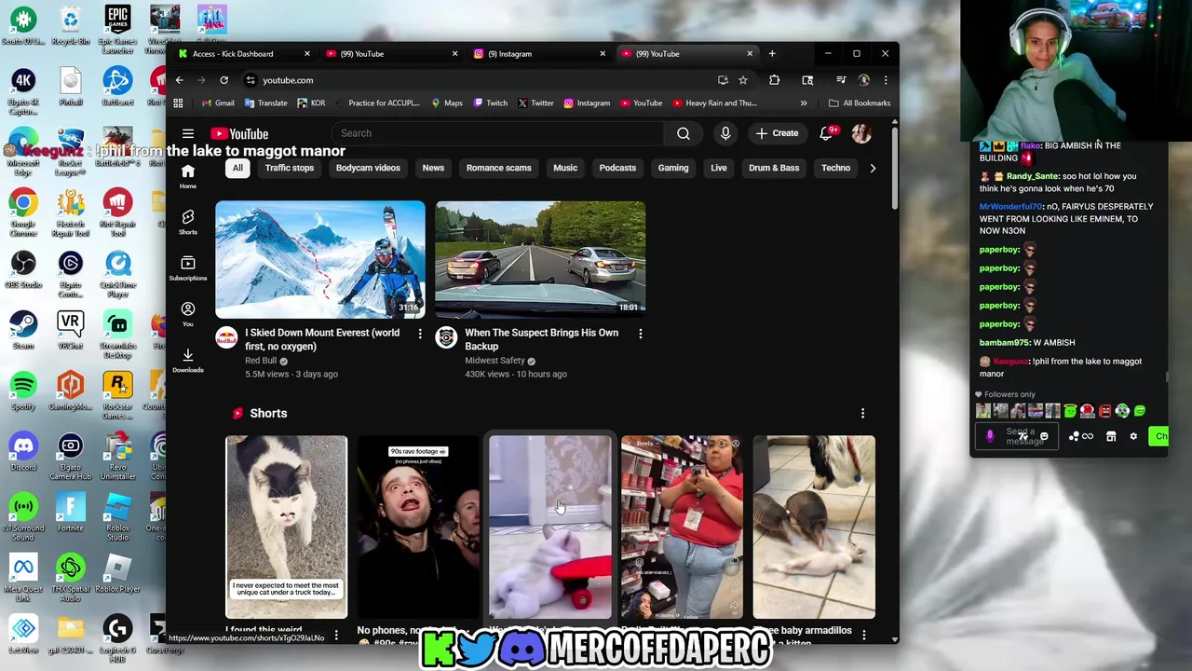
Task: Select the Bodycam videos chip
Action: click(368, 168)
